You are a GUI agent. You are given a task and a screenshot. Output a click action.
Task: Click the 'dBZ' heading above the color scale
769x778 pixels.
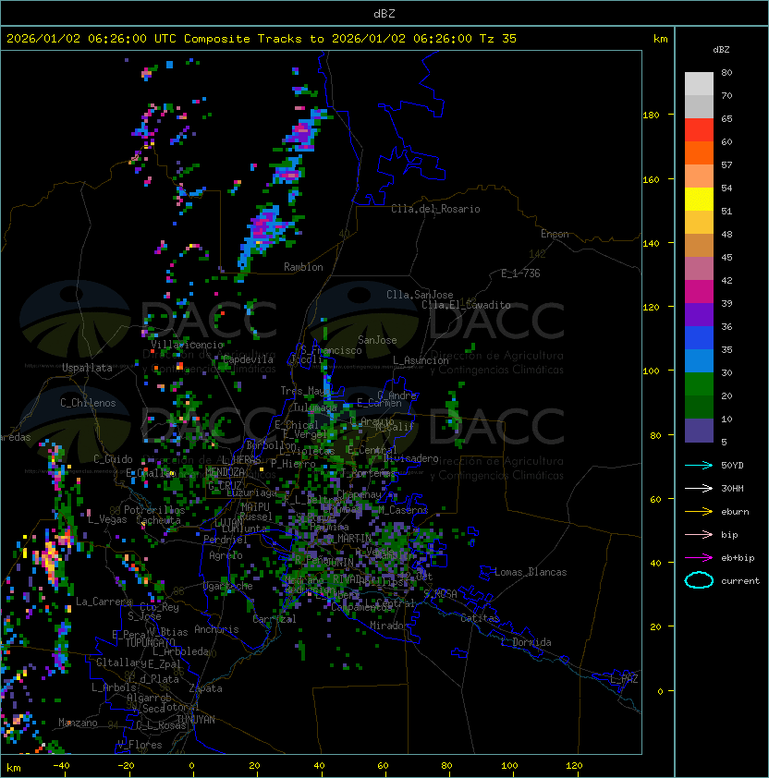click(x=721, y=50)
